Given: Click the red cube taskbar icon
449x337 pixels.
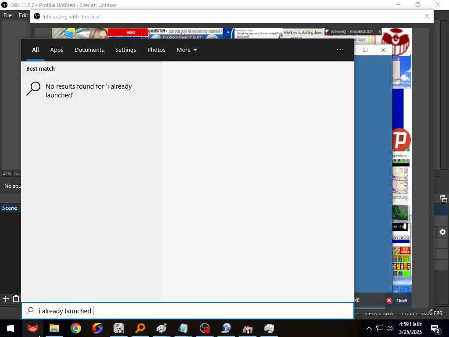Looking at the screenshot, I should point(32,328).
